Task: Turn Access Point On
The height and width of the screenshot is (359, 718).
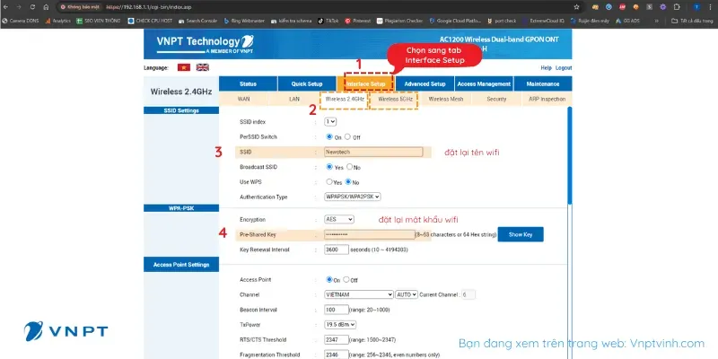Action: point(328,279)
